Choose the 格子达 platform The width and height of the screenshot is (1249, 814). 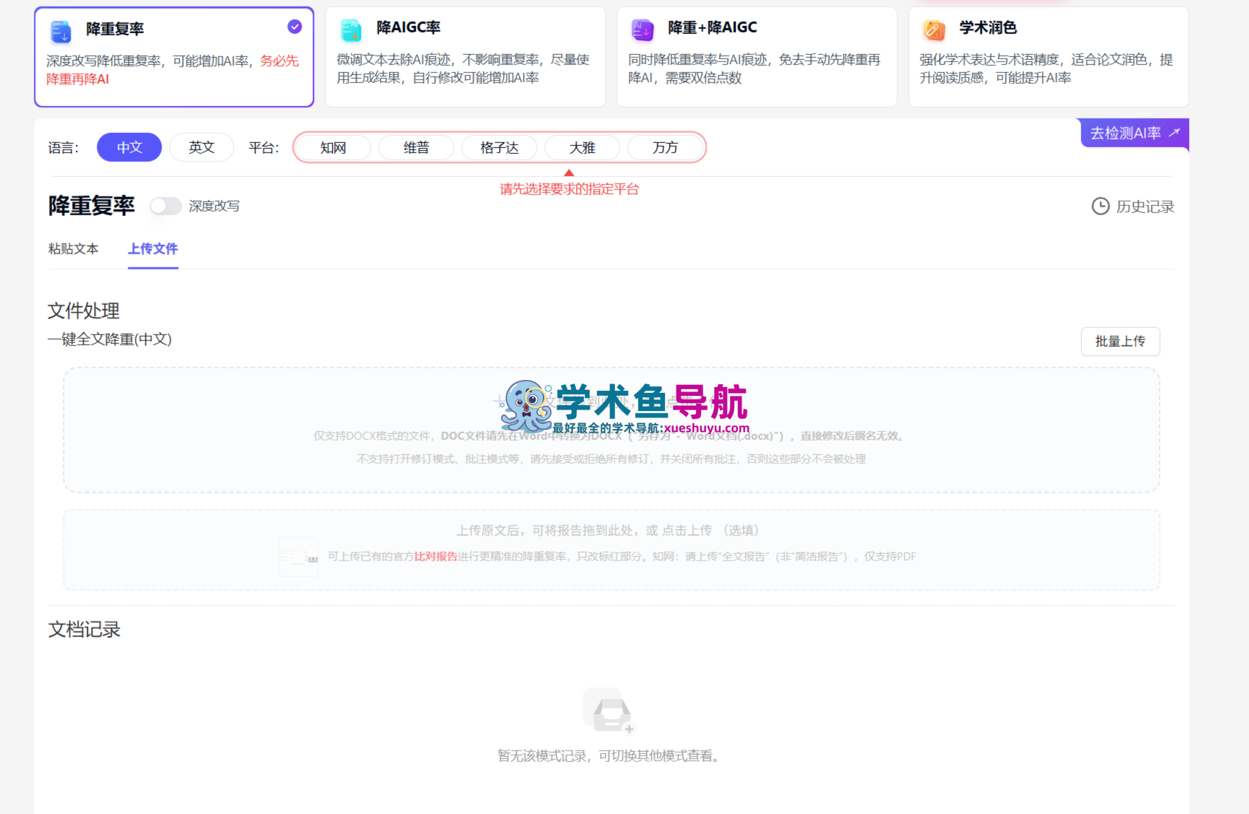coord(500,148)
